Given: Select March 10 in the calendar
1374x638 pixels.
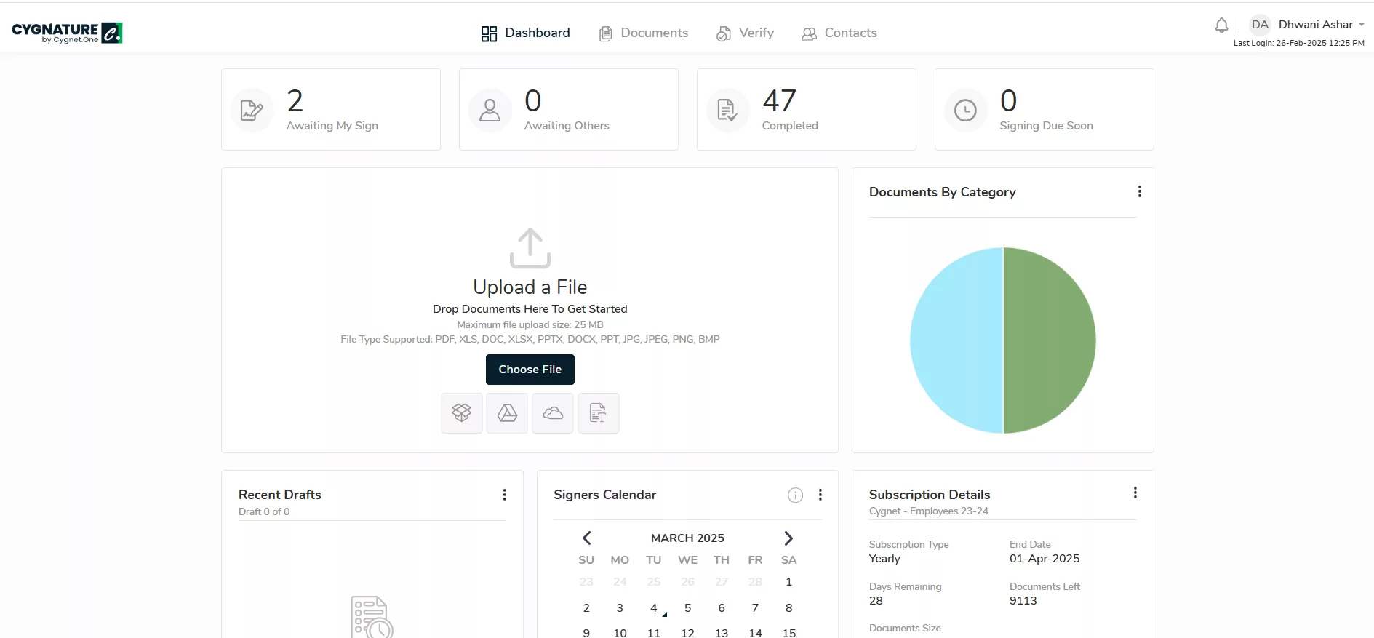Looking at the screenshot, I should [x=620, y=633].
